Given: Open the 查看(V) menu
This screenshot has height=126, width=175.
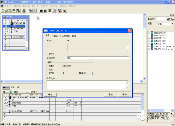Looking at the screenshot, I should pyautogui.click(x=45, y=6).
